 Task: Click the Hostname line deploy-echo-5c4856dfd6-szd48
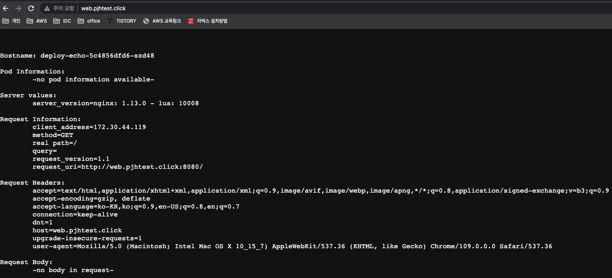tap(77, 56)
